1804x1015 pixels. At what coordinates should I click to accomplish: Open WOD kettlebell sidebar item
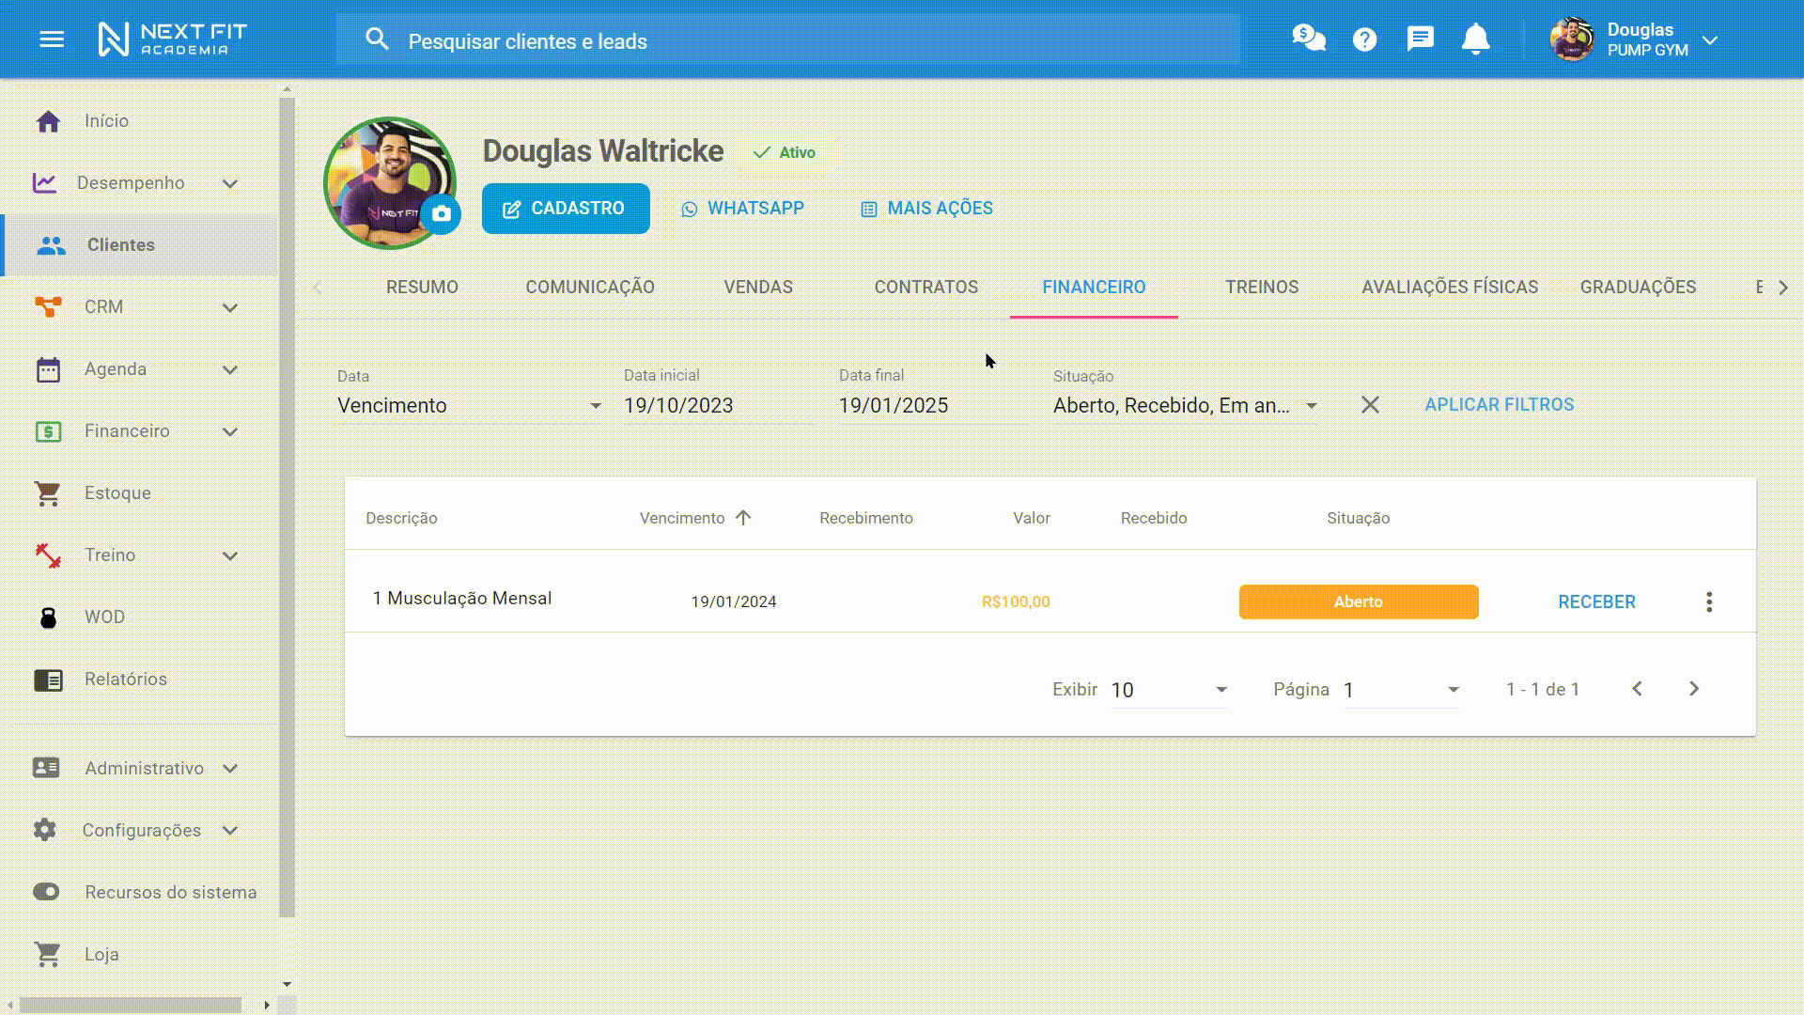pos(104,617)
